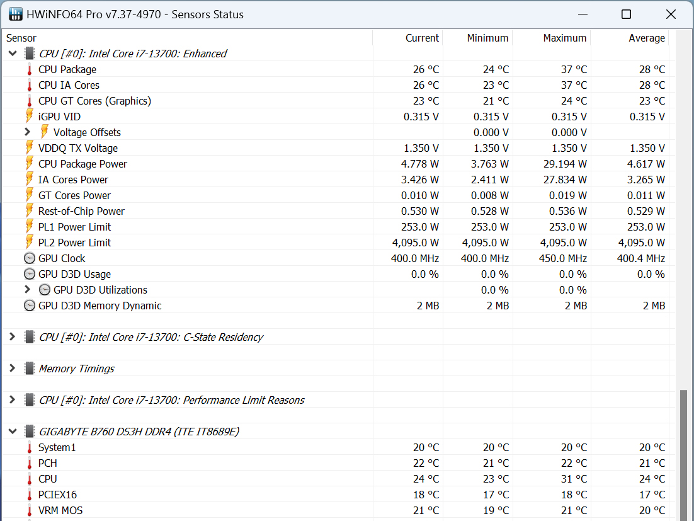Screen dimensions: 694x521
Task: Click the GPU D3D Memory Dynamic gauge icon
Action: coord(30,306)
